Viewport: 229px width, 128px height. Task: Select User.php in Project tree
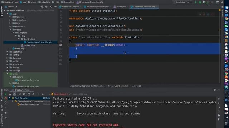point(20,48)
